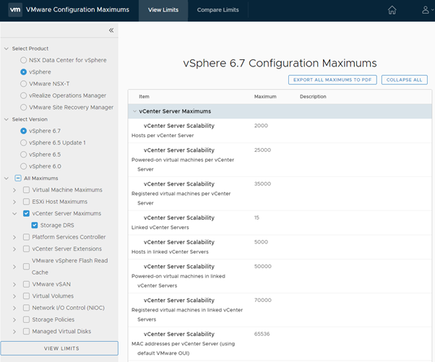
Task: Click the Description column header
Action: pos(313,97)
